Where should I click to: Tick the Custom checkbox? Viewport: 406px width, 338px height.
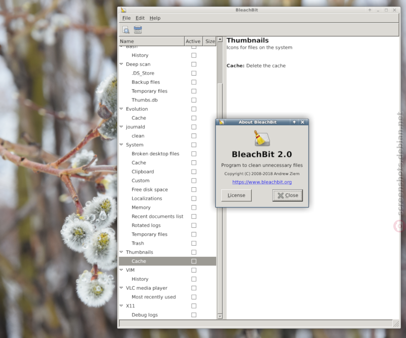point(194,181)
